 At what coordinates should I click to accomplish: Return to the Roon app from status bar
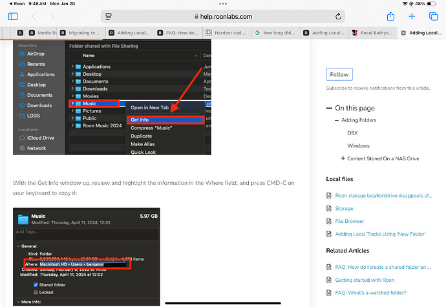[x=17, y=4]
